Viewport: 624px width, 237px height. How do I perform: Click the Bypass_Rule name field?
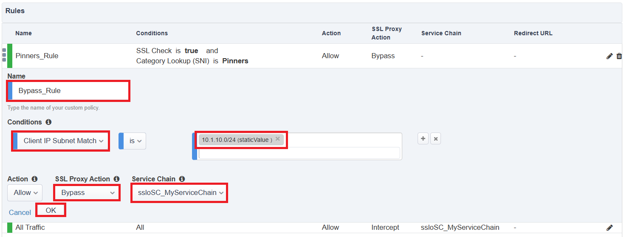coord(68,91)
